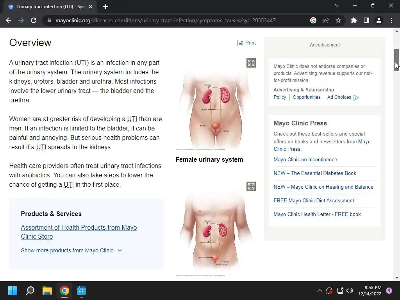The height and width of the screenshot is (300, 400).
Task: Click the Ad Choices triangle icon
Action: 356,98
